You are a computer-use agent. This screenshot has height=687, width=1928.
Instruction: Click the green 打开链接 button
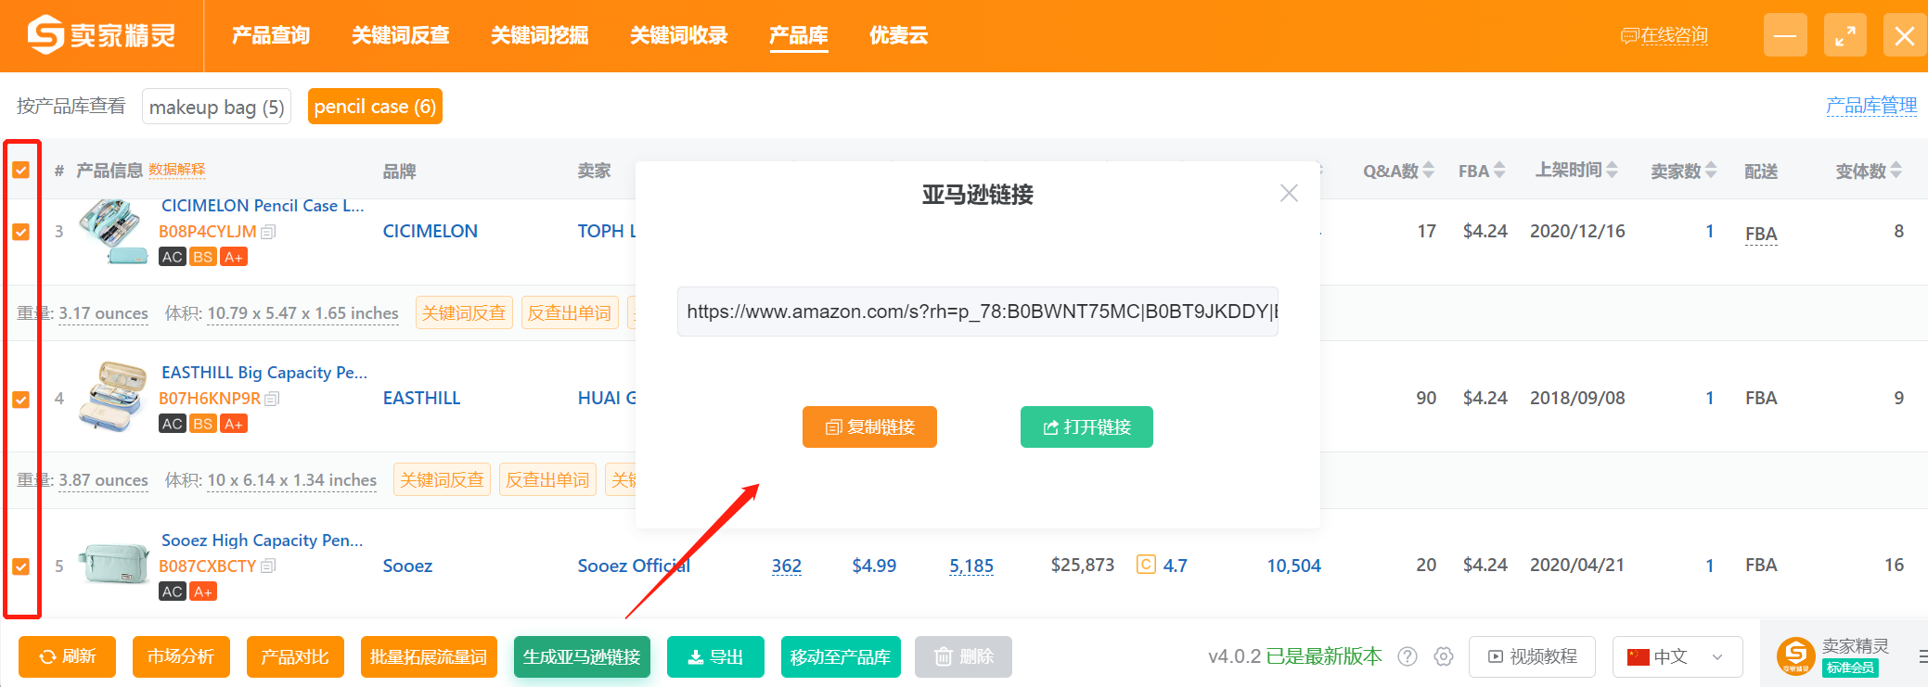[x=1086, y=426]
